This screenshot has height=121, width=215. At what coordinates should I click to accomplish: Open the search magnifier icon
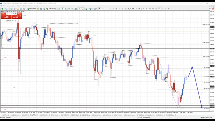pyautogui.click(x=210, y=9)
